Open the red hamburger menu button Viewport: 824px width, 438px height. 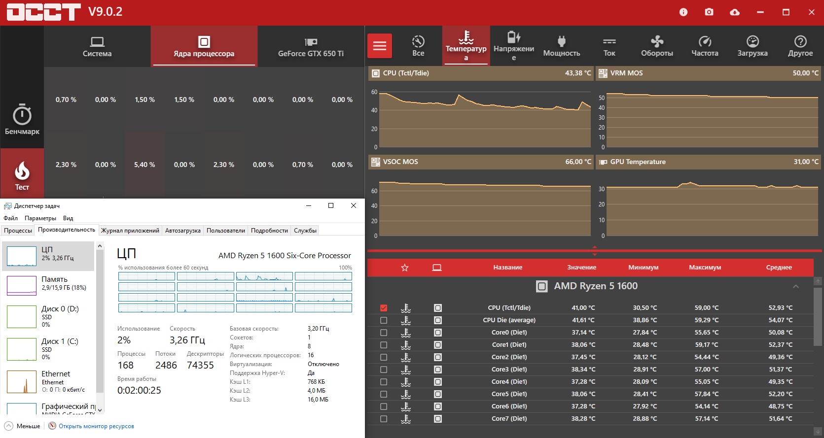coord(380,46)
